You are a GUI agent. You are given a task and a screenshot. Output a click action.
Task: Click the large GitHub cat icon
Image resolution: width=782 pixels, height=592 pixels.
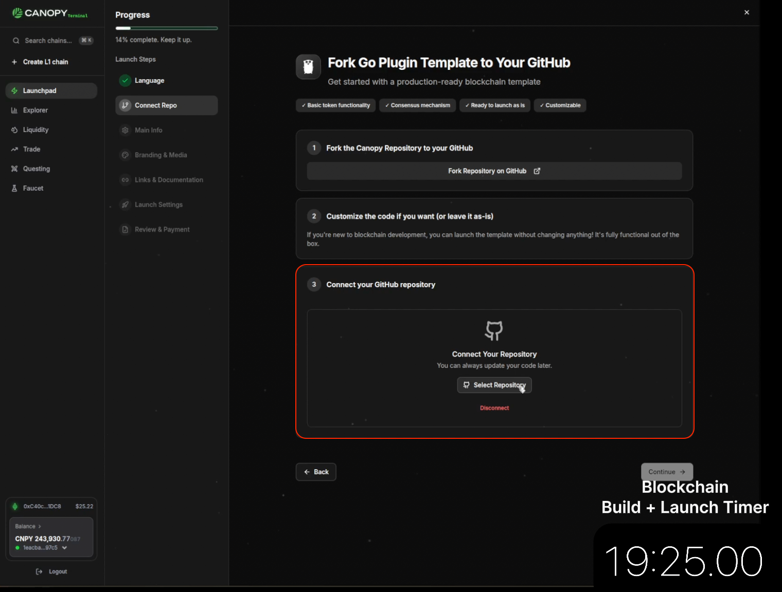click(494, 330)
